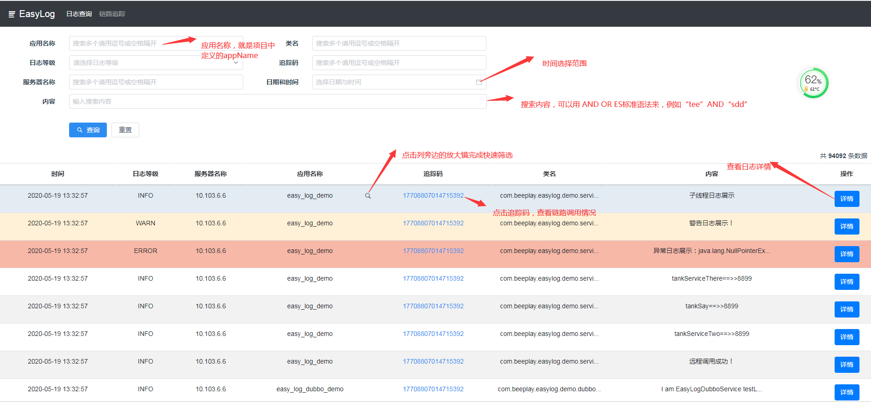Viewport: 871px width, 406px height.
Task: Open trace code link in tankSay row
Action: [x=433, y=306]
